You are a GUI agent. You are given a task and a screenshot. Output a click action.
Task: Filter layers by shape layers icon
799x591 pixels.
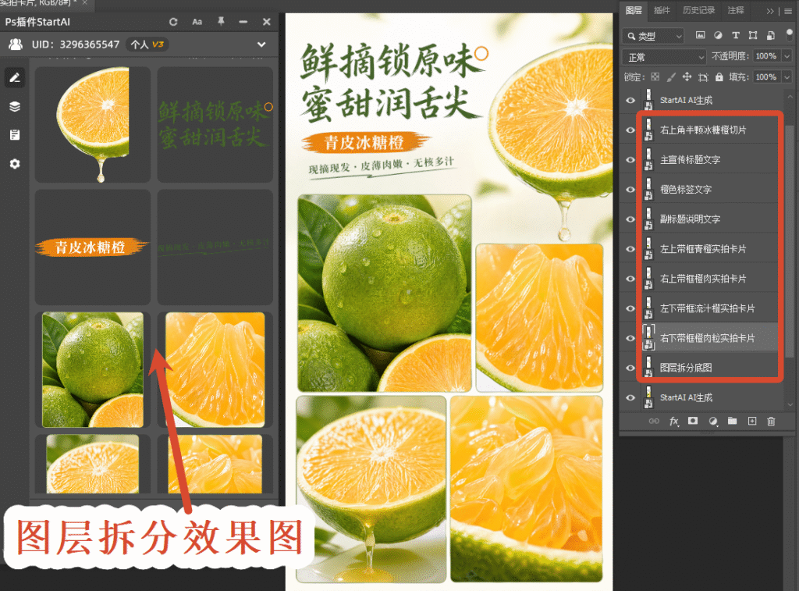coord(753,35)
